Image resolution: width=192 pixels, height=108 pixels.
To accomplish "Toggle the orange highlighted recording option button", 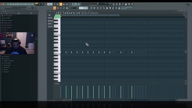I will pos(61,4).
